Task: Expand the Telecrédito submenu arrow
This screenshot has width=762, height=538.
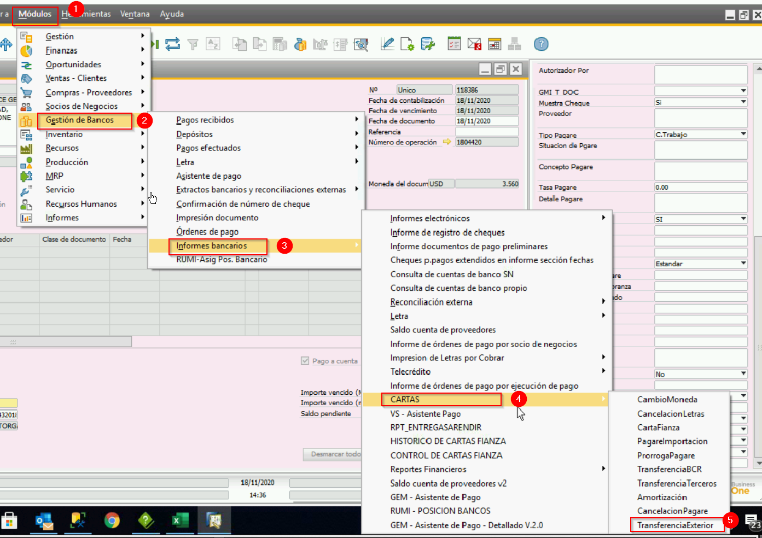Action: [x=603, y=371]
